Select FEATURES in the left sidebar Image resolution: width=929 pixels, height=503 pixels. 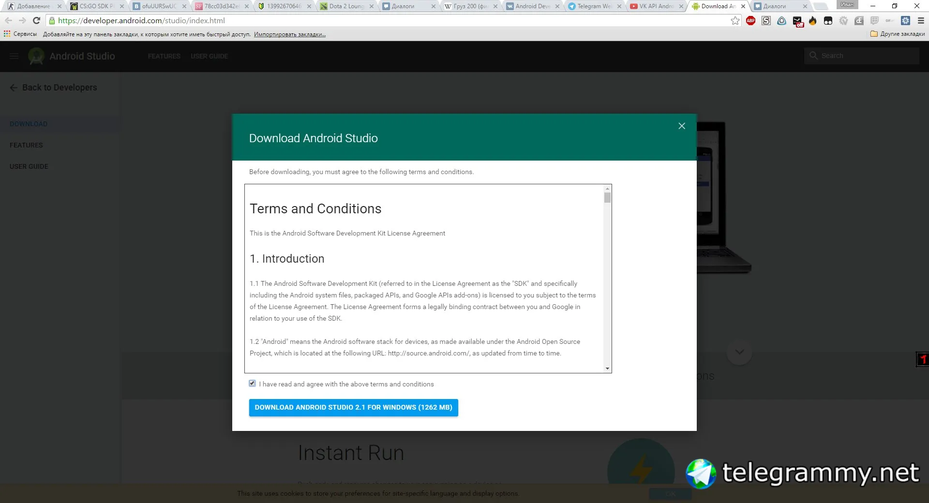click(x=26, y=145)
